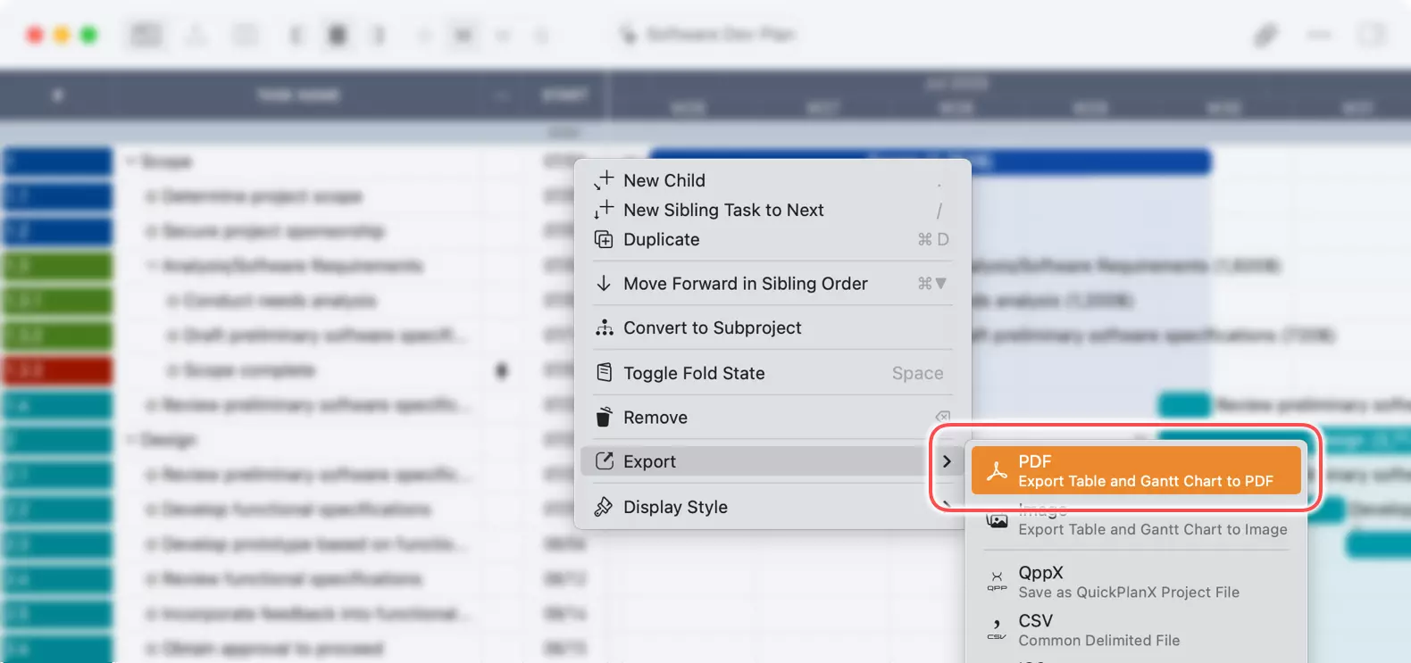Click the paintbrush icon for Display Style
Image resolution: width=1411 pixels, height=663 pixels.
point(605,507)
